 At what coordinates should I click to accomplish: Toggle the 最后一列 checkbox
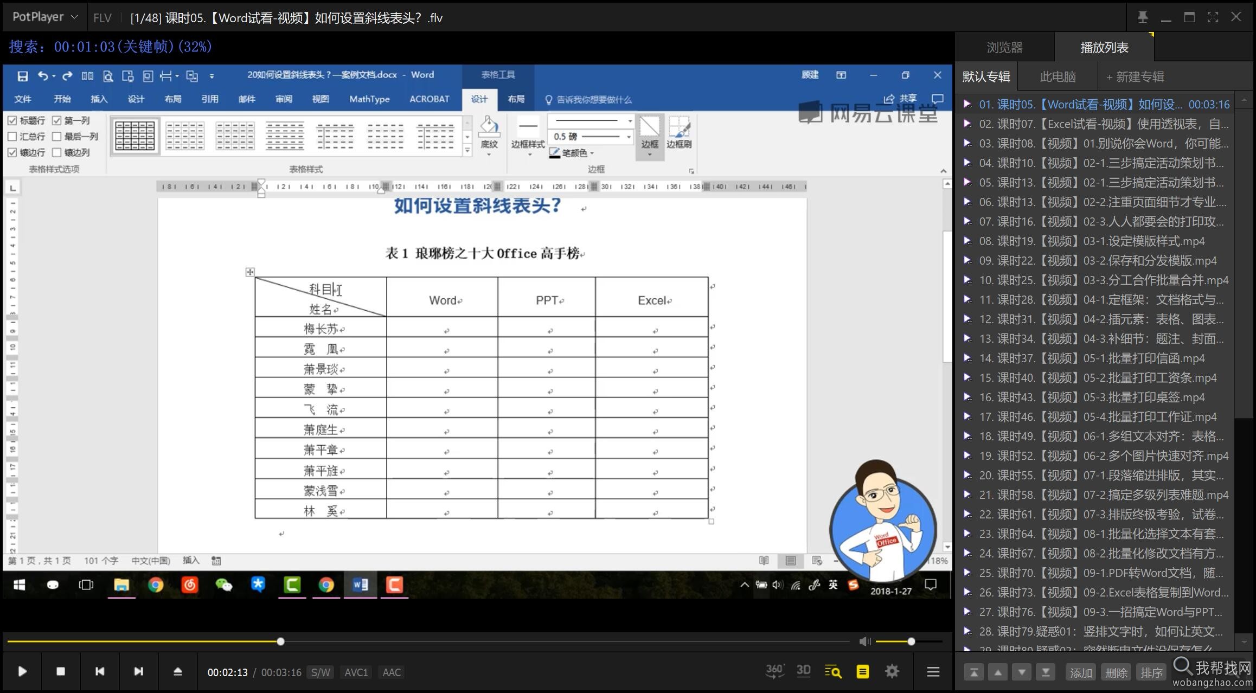click(57, 137)
